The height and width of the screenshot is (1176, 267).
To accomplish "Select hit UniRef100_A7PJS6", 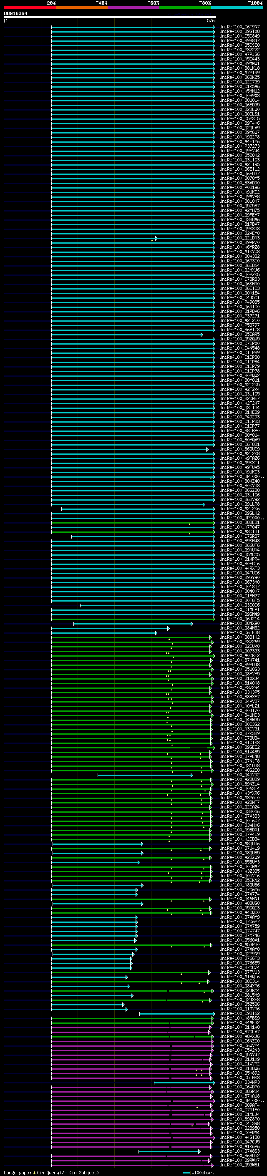I will 239,54.
